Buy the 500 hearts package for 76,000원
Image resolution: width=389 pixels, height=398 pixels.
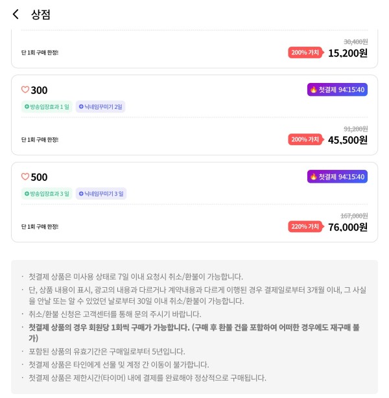click(348, 227)
